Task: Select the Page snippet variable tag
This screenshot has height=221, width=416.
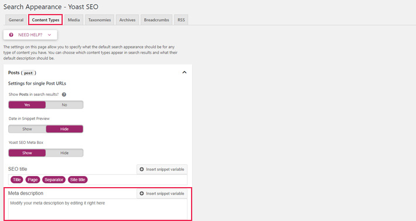Action: (33, 179)
